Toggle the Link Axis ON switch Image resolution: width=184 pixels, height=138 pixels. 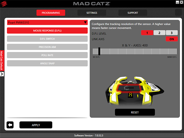tap(172, 39)
